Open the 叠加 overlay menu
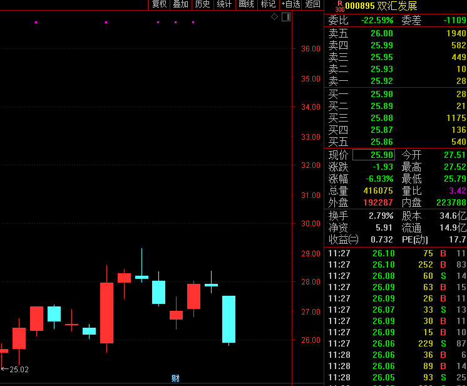Screen dimensions: 467x386 pyautogui.click(x=181, y=4)
